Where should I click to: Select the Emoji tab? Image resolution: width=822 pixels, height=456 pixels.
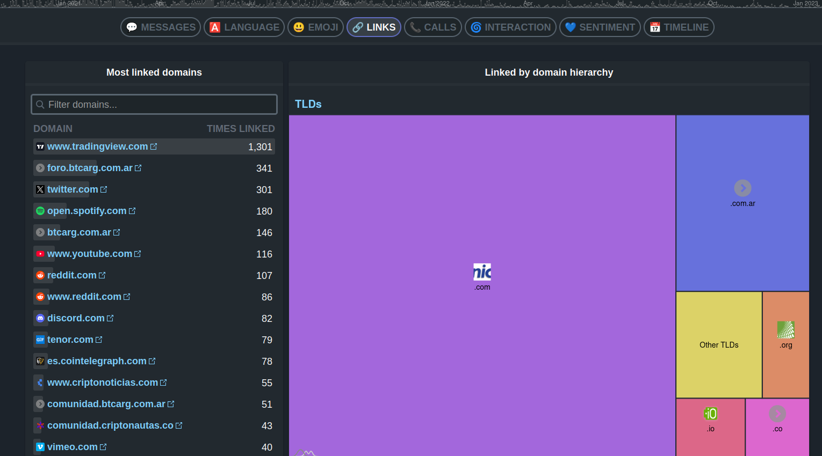315,27
